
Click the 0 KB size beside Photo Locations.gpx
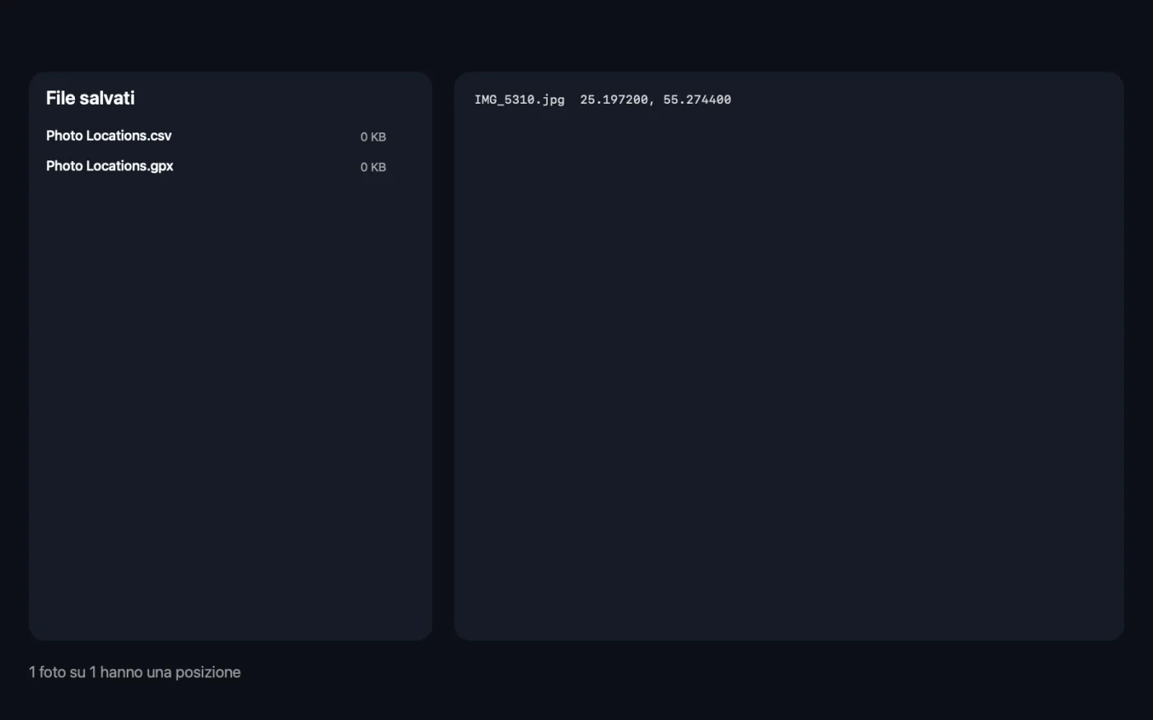373,167
